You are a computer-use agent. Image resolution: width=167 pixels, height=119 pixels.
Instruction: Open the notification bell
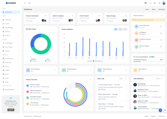pos(155,3)
